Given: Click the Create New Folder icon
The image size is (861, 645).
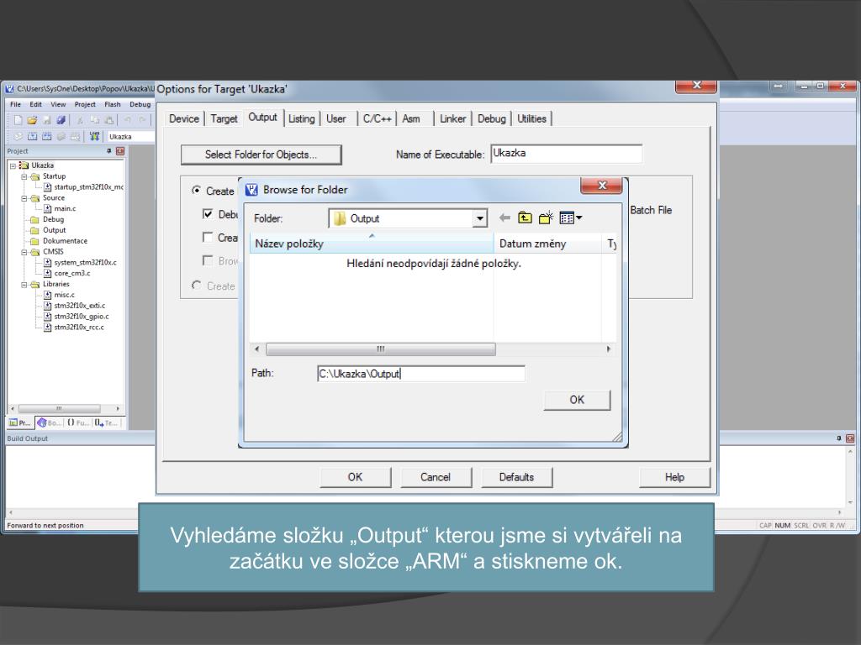Looking at the screenshot, I should click(x=546, y=218).
